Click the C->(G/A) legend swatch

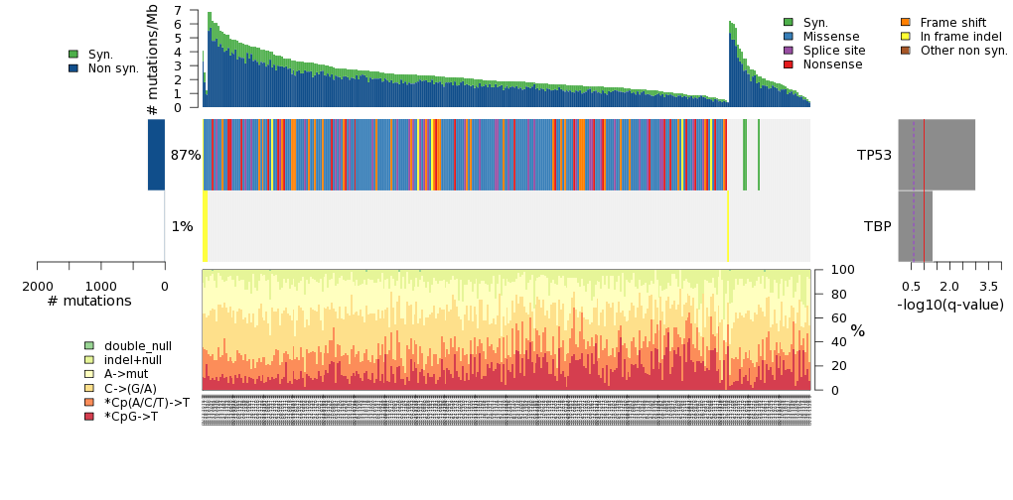point(89,388)
